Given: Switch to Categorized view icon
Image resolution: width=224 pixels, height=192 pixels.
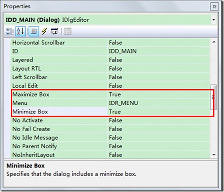Looking at the screenshot, I should (10, 31).
